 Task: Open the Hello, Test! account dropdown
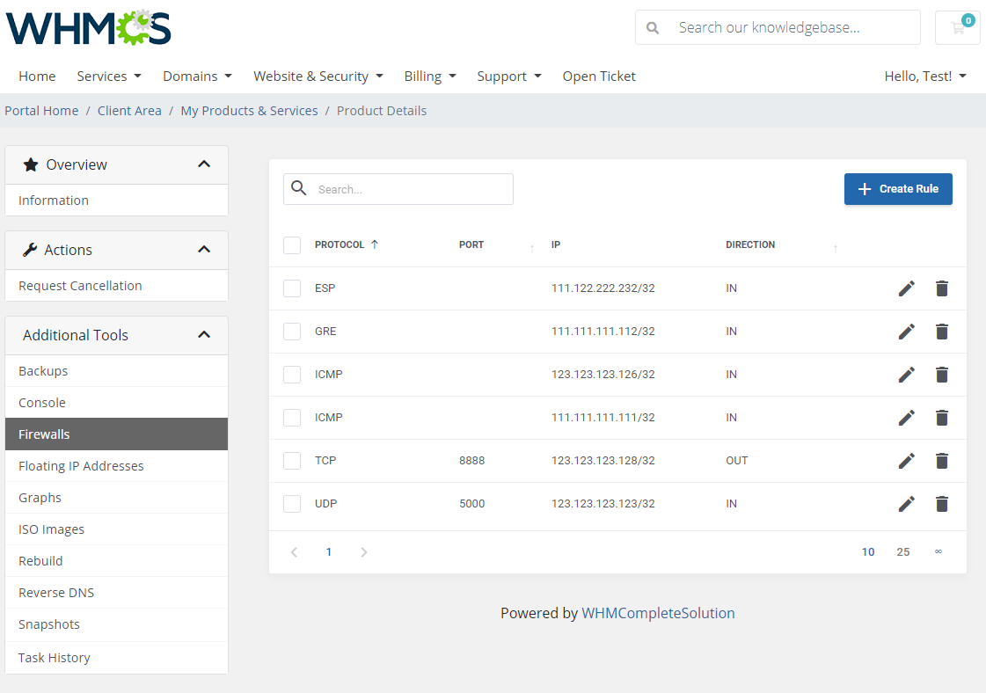click(x=925, y=77)
